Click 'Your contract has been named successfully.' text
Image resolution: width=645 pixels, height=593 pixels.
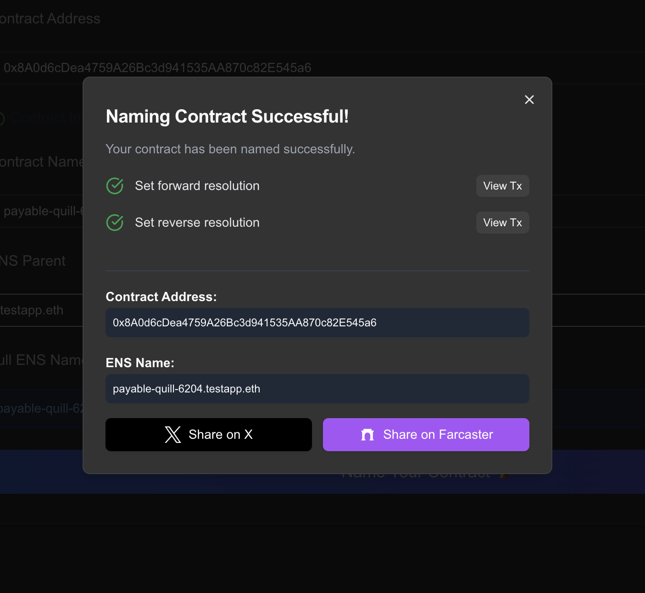pos(230,149)
